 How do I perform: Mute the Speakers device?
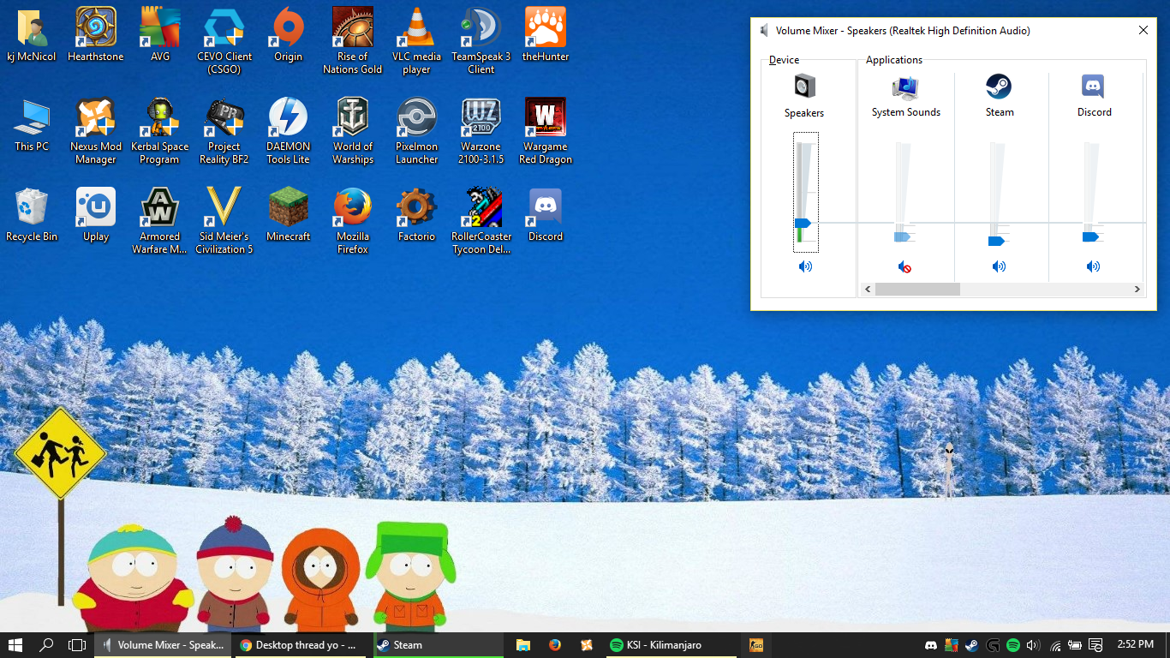pyautogui.click(x=805, y=266)
